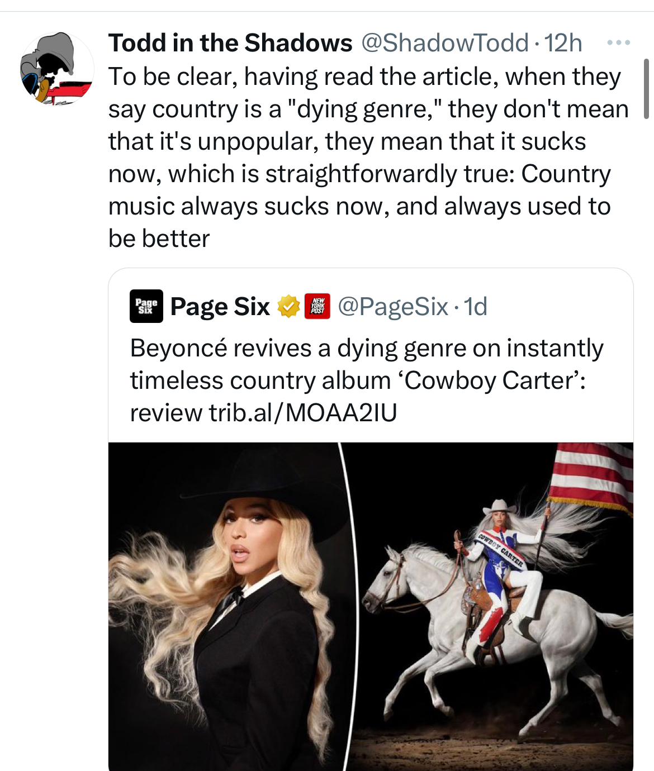
Task: Click the Page Six avatar logo
Action: [146, 306]
